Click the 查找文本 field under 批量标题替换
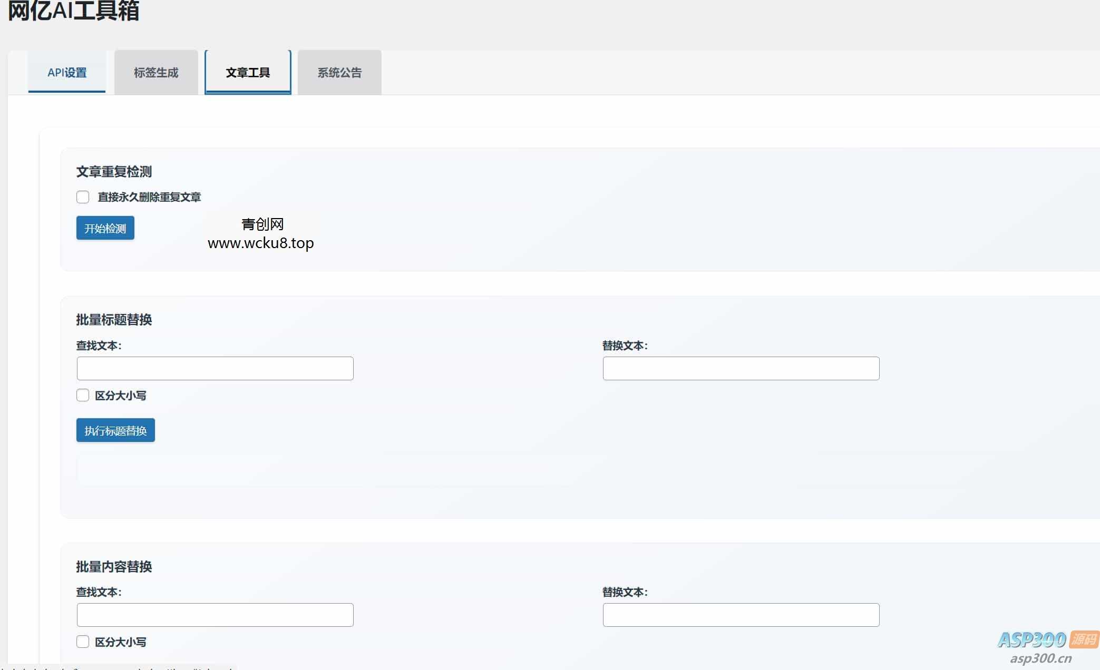 [215, 368]
